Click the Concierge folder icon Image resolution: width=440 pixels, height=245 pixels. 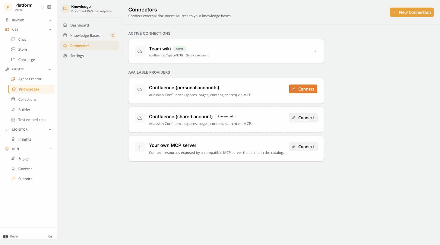[13, 59]
